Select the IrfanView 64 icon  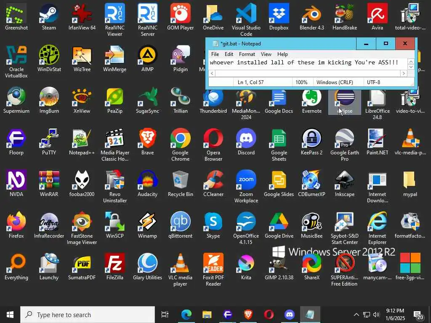[82, 17]
